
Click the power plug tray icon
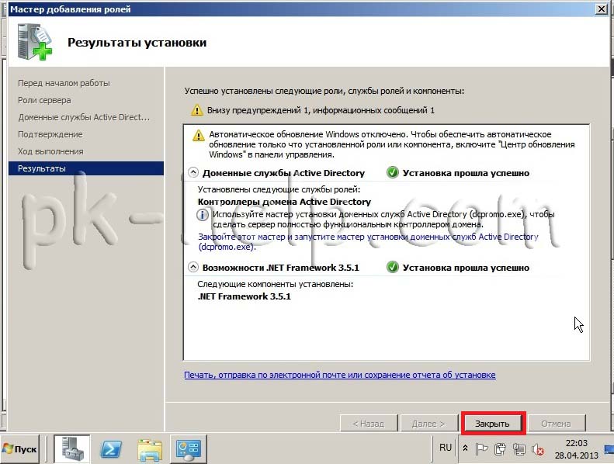click(500, 449)
